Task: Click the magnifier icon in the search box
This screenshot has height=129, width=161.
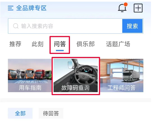Action: 16,26
